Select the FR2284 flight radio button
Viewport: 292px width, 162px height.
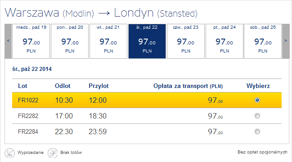[x=257, y=131]
